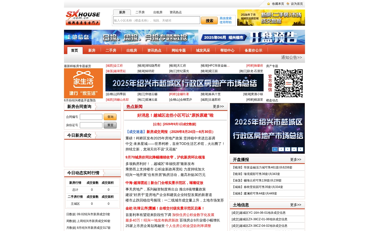369x231 pixels.
Task: Click the orange 搜索 button
Action: [x=209, y=21]
